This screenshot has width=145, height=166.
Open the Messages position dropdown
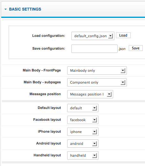click(x=90, y=94)
